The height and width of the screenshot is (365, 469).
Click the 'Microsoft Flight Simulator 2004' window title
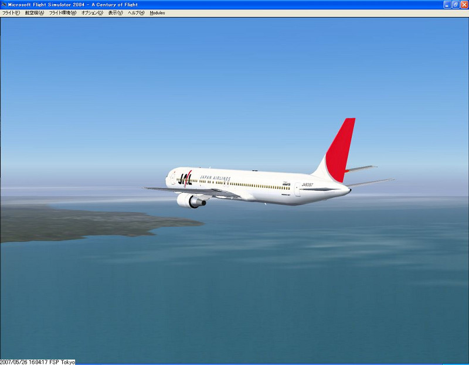point(73,5)
